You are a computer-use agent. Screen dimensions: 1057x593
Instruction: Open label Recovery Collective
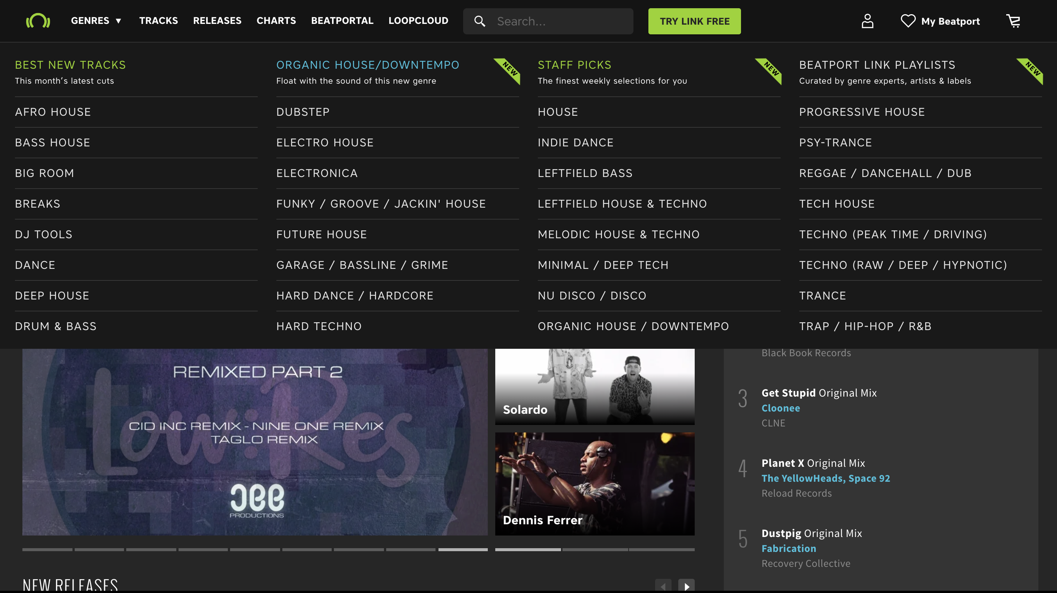806,564
